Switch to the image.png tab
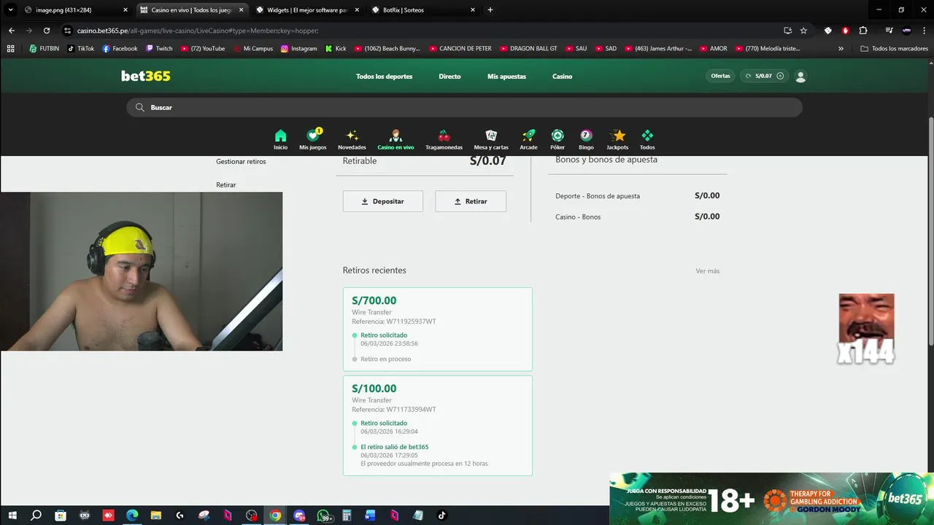Image resolution: width=934 pixels, height=525 pixels. tap(76, 10)
